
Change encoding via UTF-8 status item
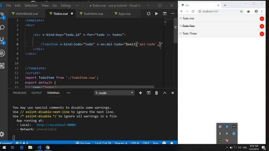pyautogui.click(x=135, y=143)
